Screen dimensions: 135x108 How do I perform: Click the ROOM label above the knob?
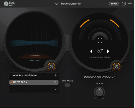click(x=100, y=84)
